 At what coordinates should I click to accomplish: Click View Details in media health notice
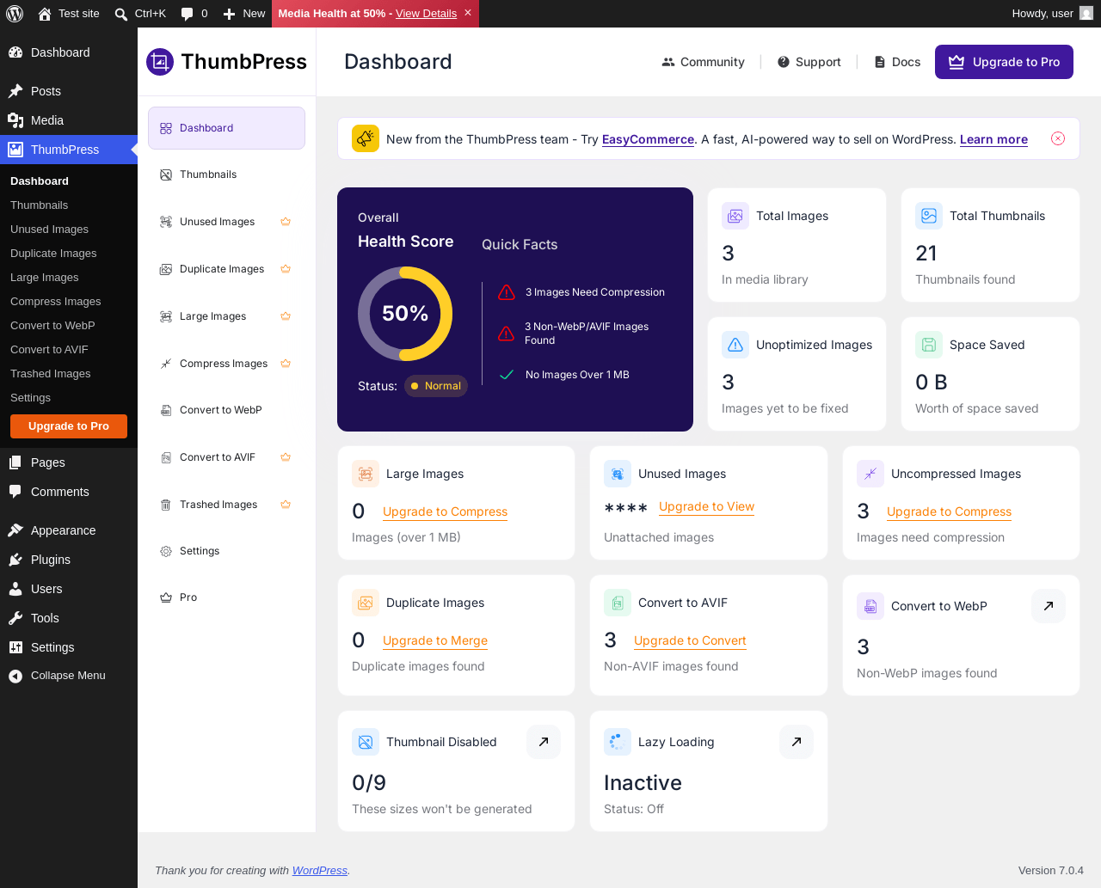(x=426, y=14)
